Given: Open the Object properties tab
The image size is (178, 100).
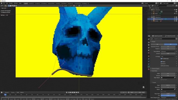Looking at the screenshot, I should click(x=149, y=56).
